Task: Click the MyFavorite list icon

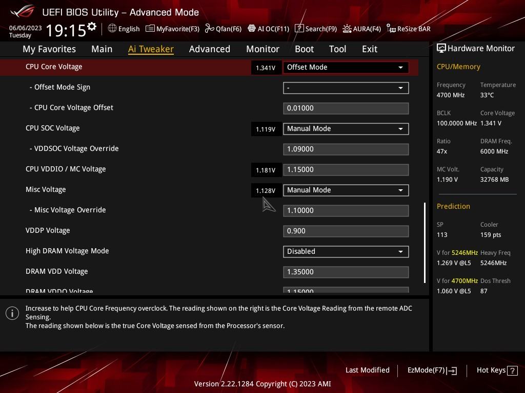Action: [150, 29]
